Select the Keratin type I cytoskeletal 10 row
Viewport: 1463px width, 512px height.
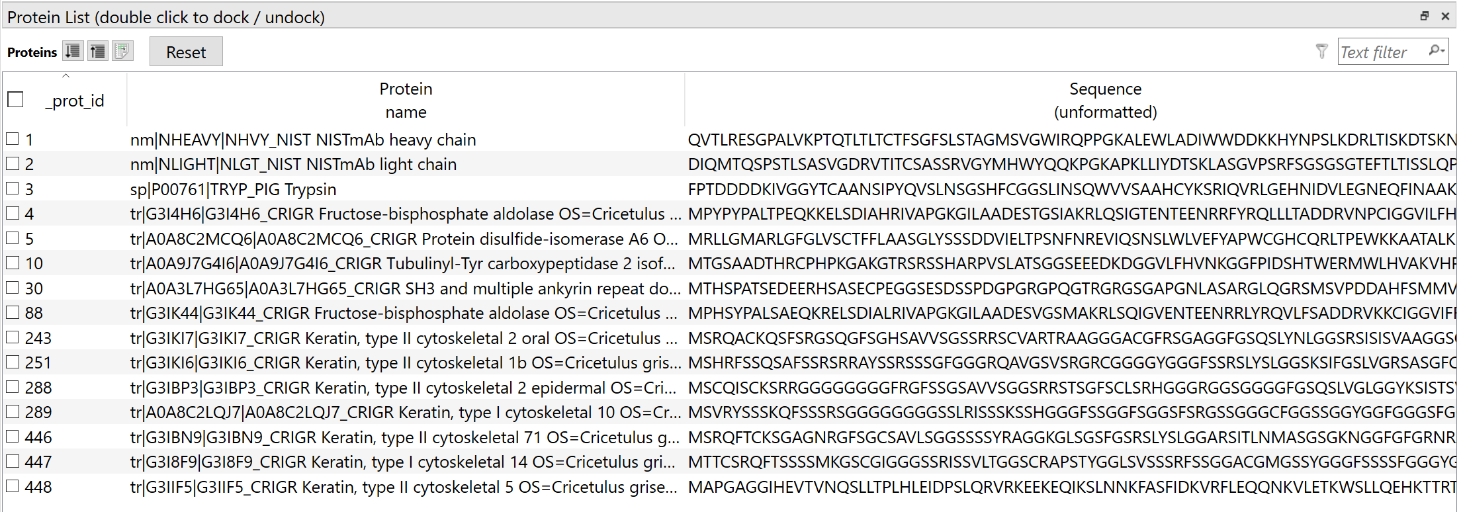tap(729, 412)
